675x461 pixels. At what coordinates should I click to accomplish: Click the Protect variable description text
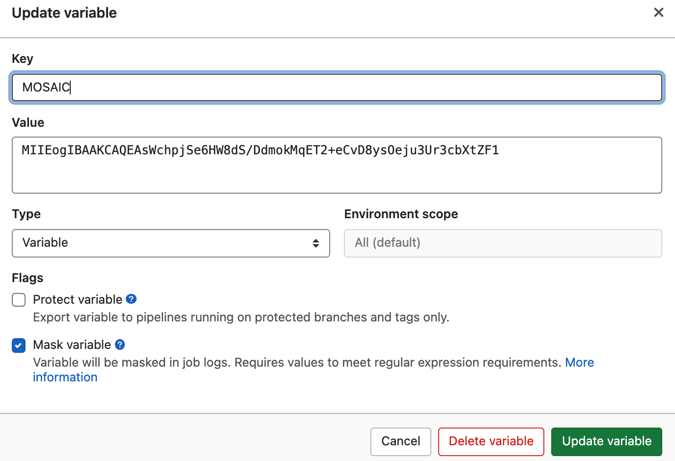pos(241,317)
